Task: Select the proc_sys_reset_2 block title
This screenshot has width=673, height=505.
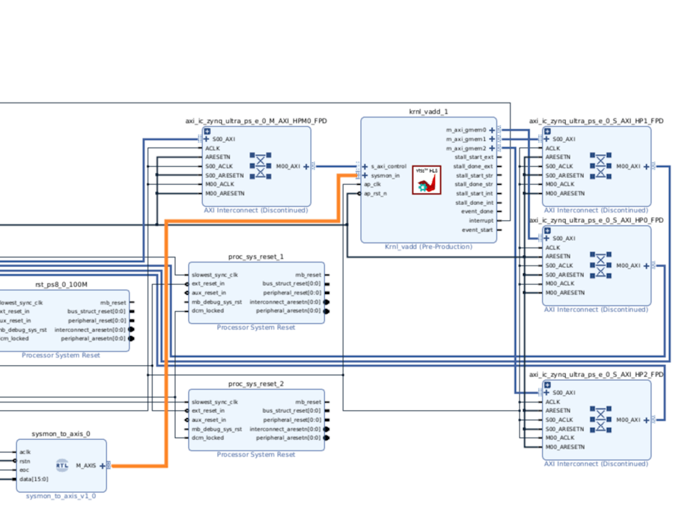Action: (256, 384)
